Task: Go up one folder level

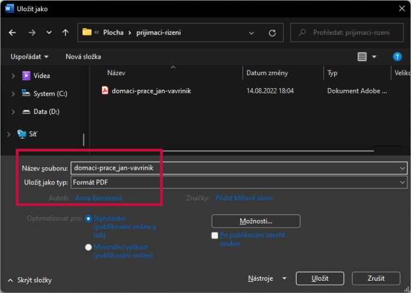Action: click(x=65, y=32)
